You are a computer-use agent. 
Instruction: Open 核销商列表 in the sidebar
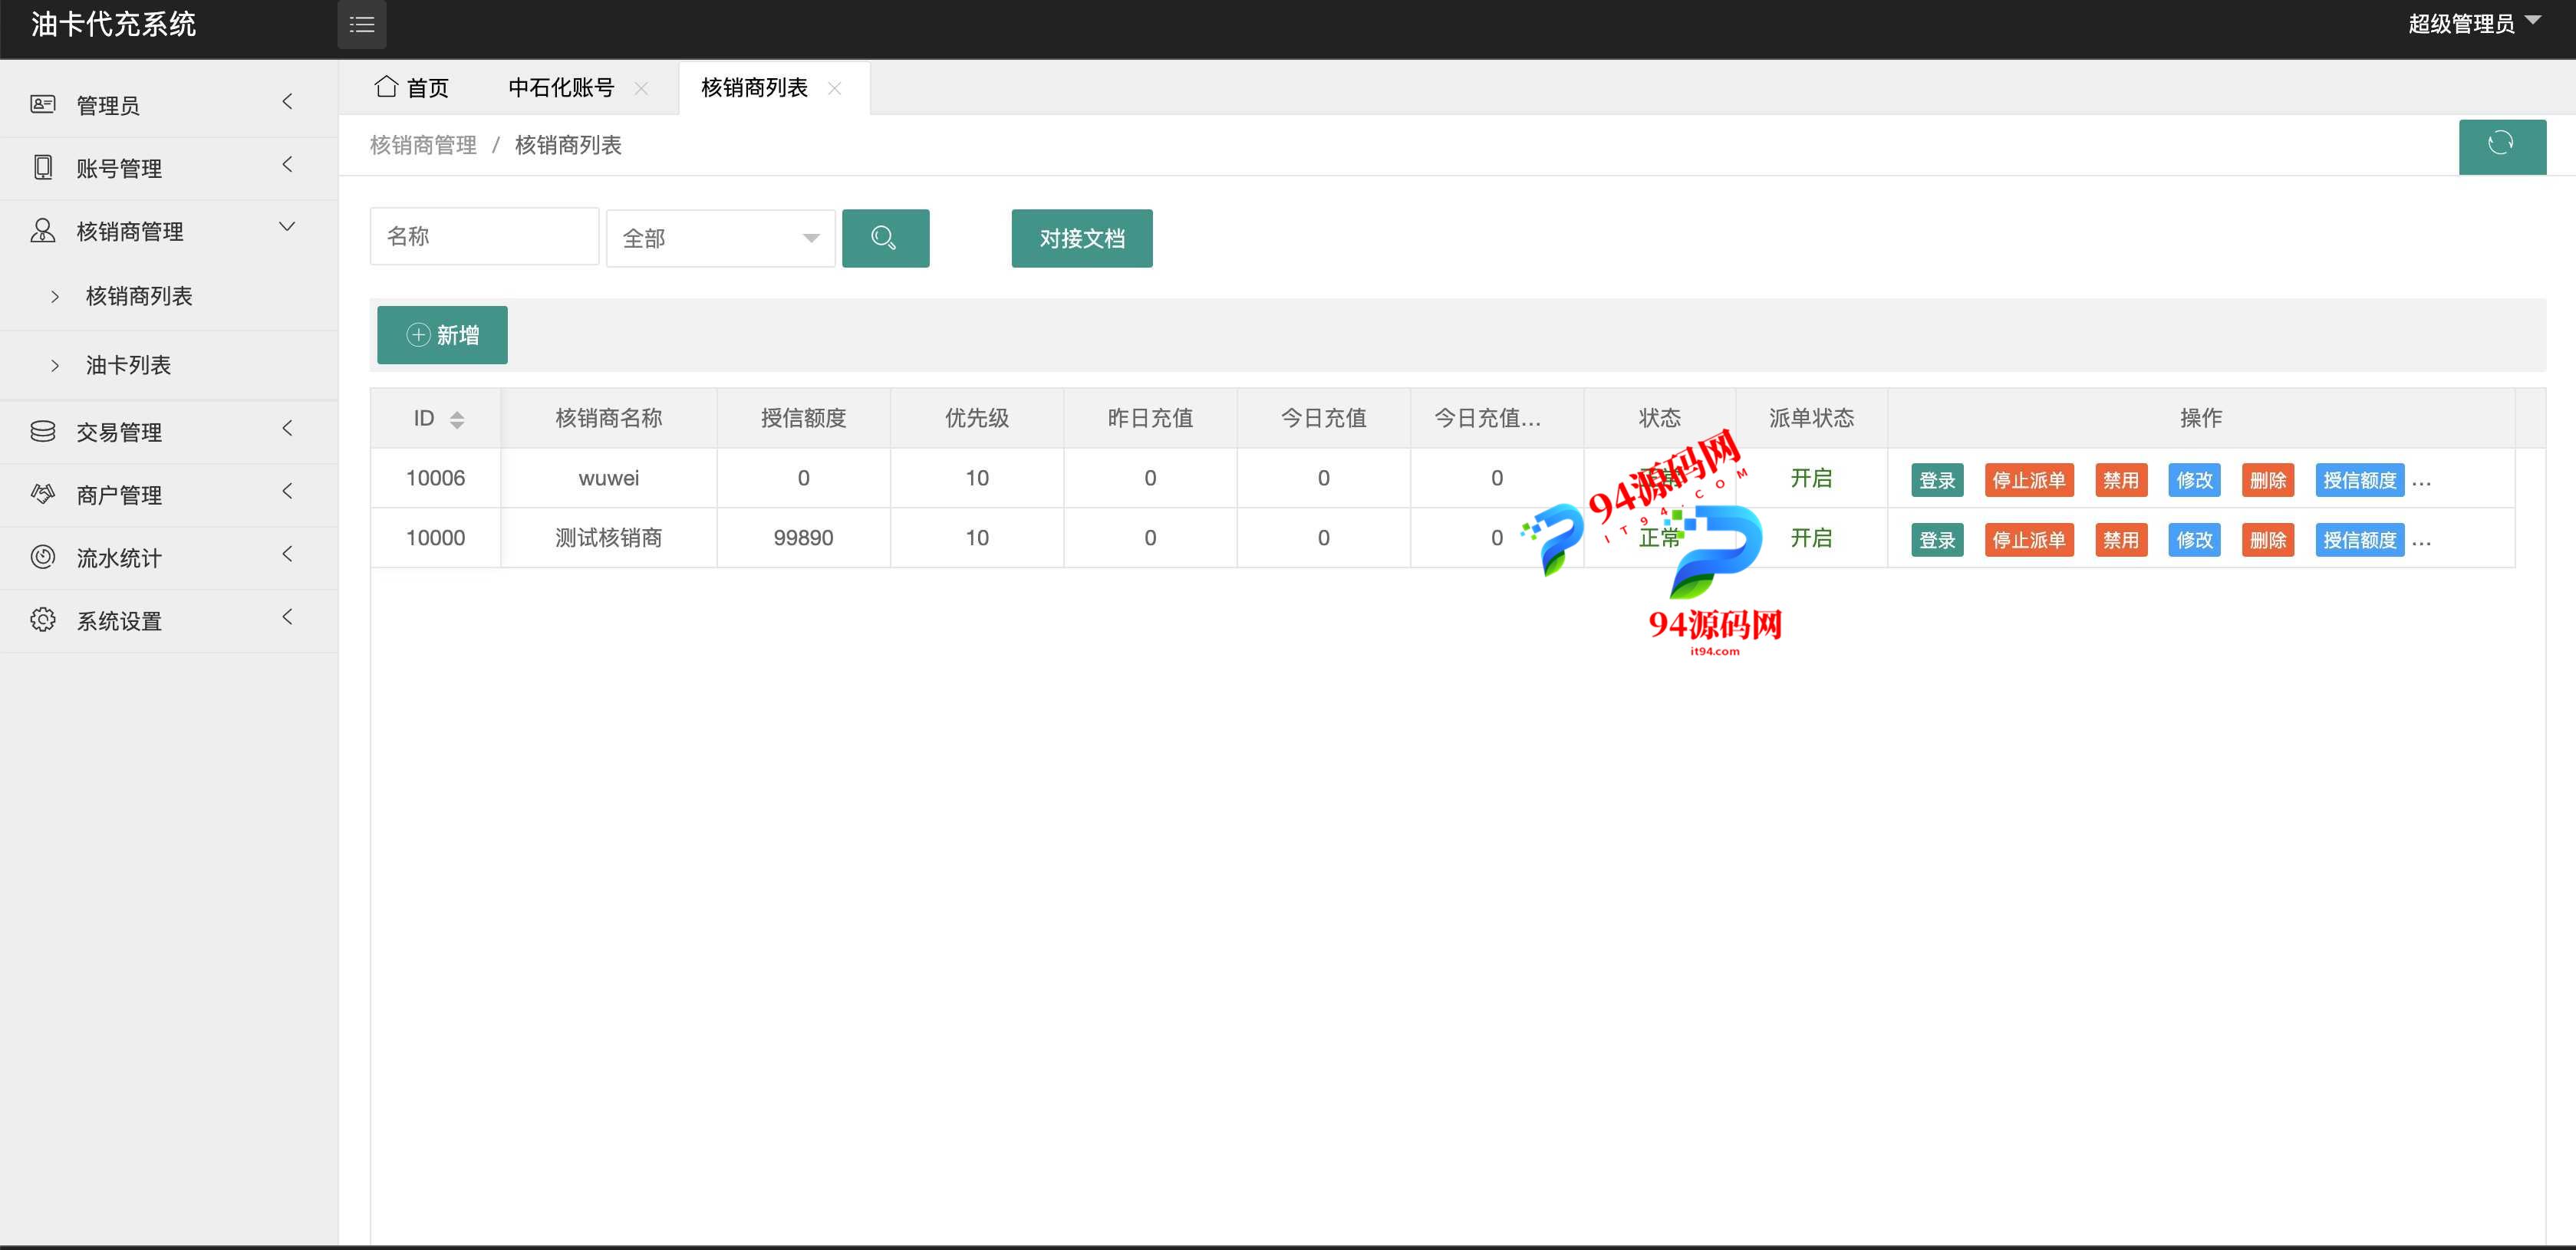[139, 296]
